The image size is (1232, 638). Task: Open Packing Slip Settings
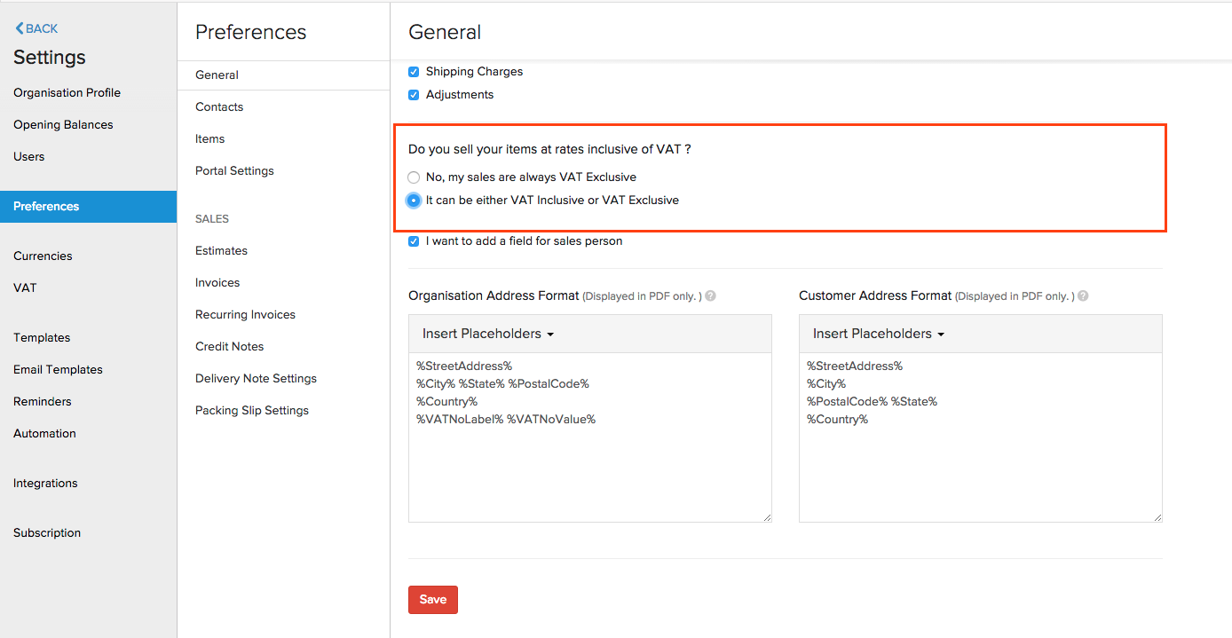pyautogui.click(x=252, y=411)
